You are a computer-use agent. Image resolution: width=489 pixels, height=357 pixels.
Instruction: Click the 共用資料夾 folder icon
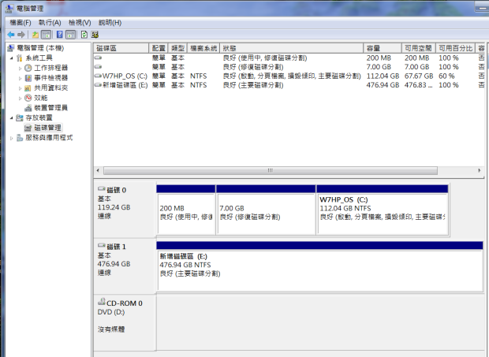pyautogui.click(x=28, y=87)
